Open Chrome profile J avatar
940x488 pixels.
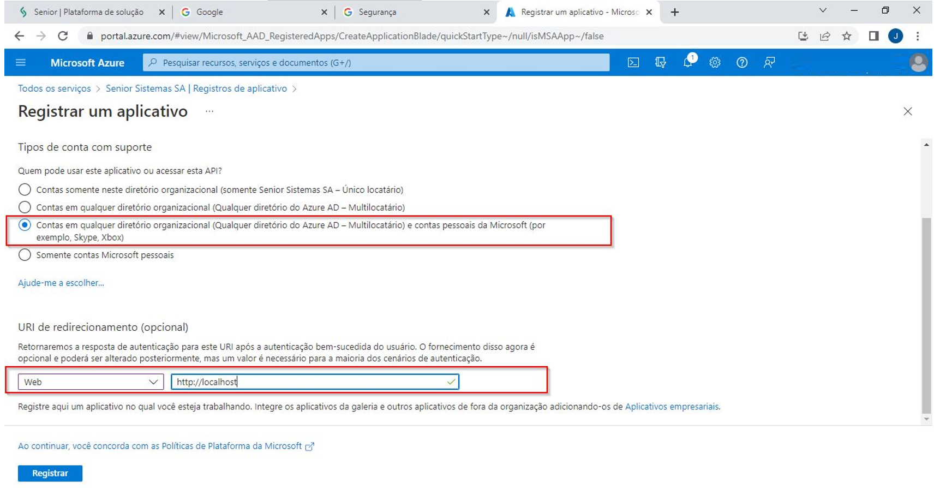point(896,36)
